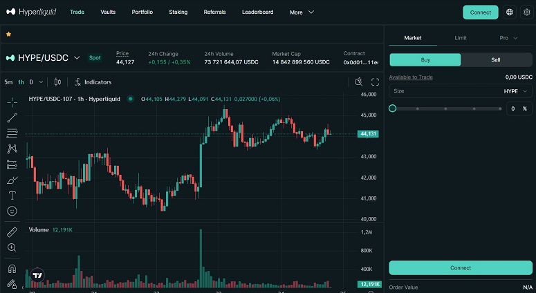Open the Staking page
This screenshot has height=293, width=536.
(x=178, y=12)
